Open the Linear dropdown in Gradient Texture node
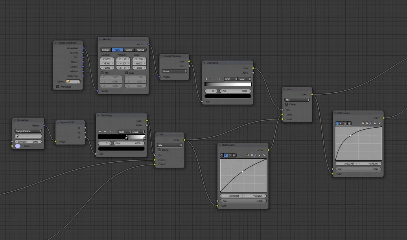The image size is (407, 240). click(175, 71)
